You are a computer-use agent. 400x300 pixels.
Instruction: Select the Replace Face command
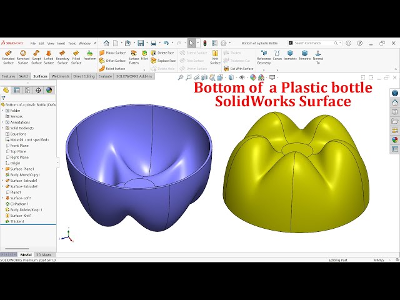[x=163, y=61]
